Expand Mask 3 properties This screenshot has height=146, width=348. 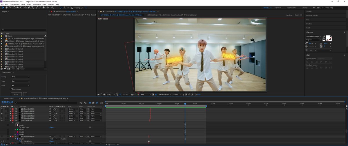coord(15,130)
